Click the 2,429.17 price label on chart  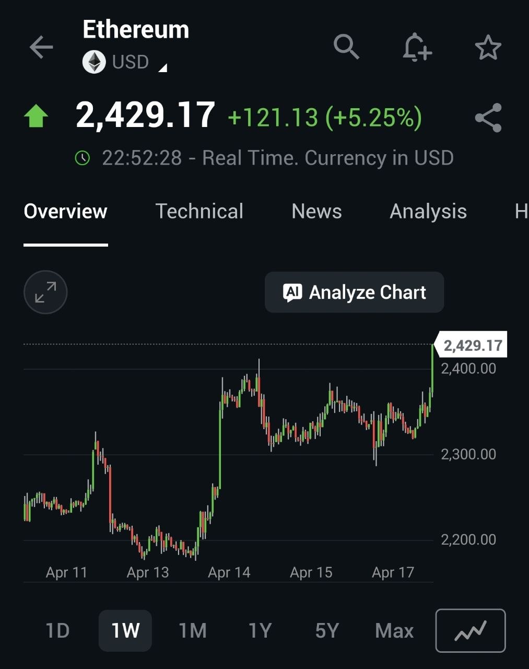tap(472, 345)
